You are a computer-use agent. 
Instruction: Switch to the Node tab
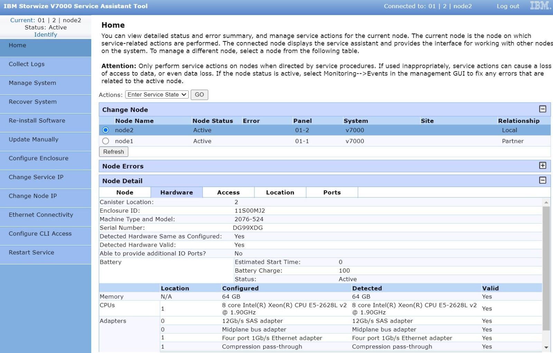125,193
